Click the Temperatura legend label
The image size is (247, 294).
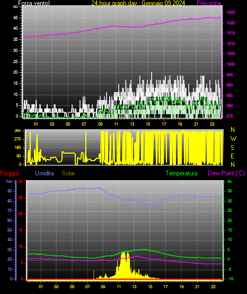click(182, 173)
